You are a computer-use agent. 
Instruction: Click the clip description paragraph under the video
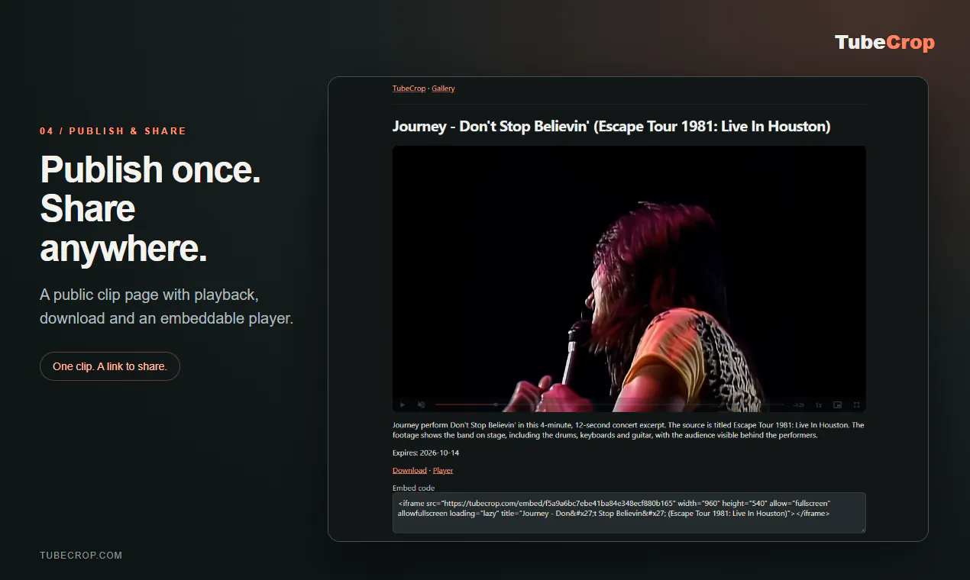click(629, 430)
